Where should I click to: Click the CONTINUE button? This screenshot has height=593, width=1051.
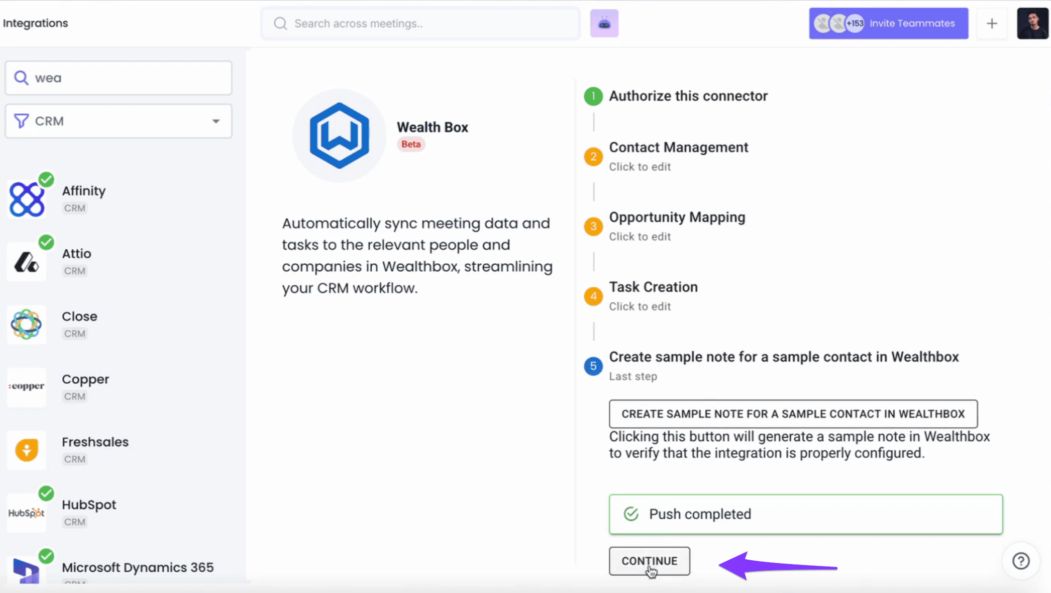coord(649,561)
